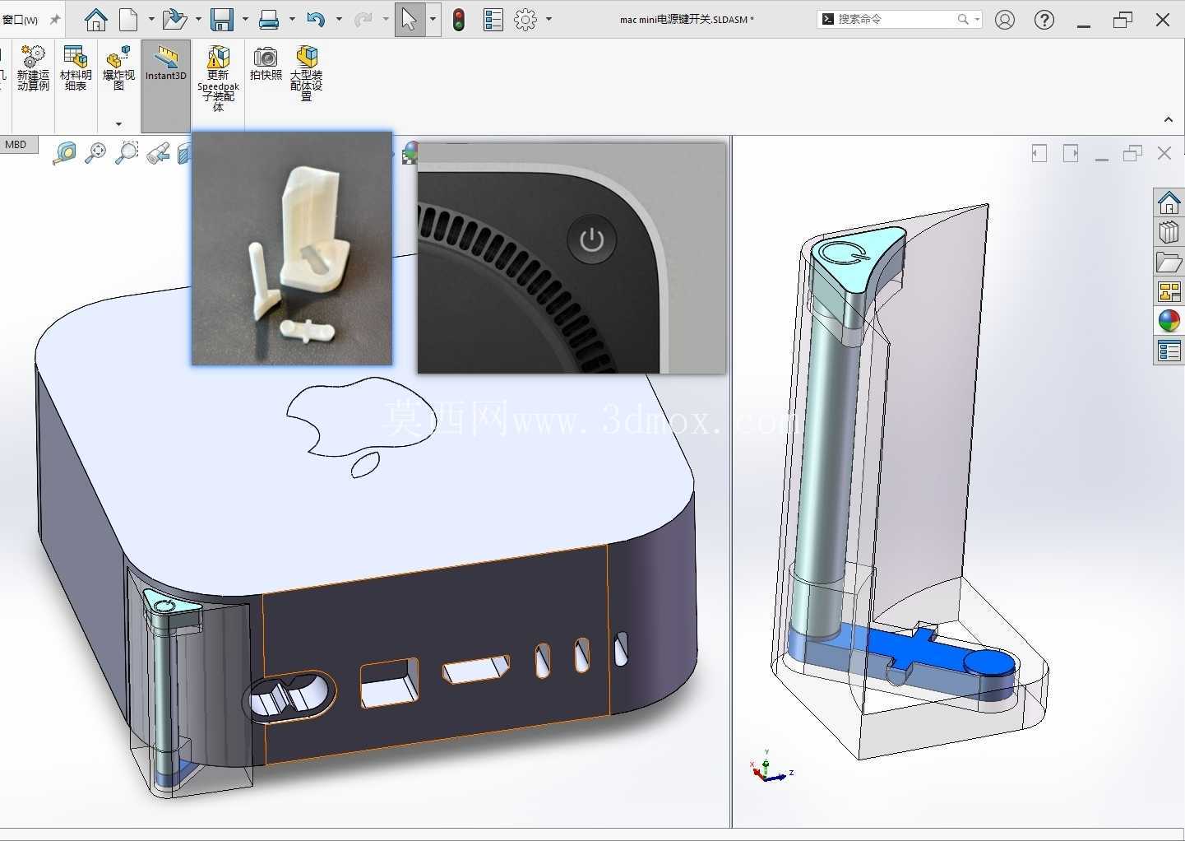Screen dimensions: 1185x841
Task: Create a new document with the blank page icon
Action: 129,19
